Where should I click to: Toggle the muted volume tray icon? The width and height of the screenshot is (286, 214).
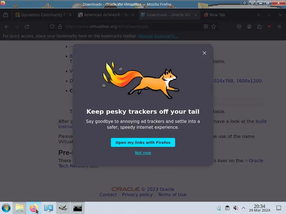coord(236,208)
